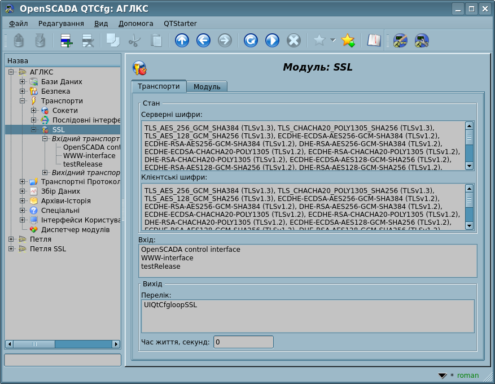Select WWW-interface in the navigation tree

(89, 155)
